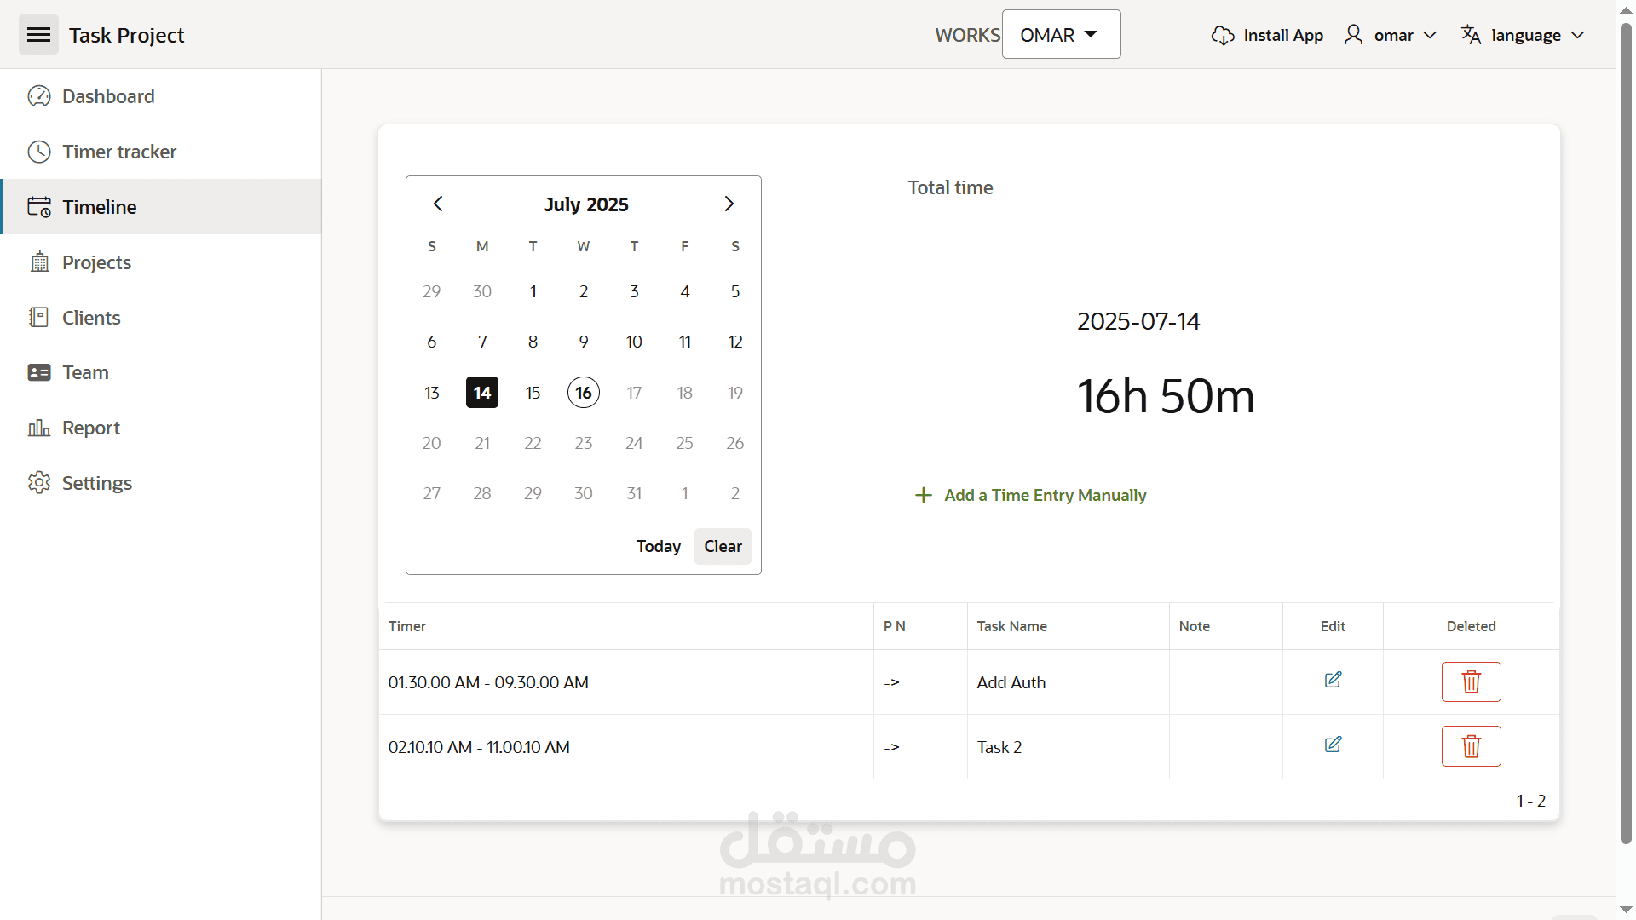This screenshot has height=920, width=1636.
Task: Select July 14 in the calendar
Action: tap(482, 393)
